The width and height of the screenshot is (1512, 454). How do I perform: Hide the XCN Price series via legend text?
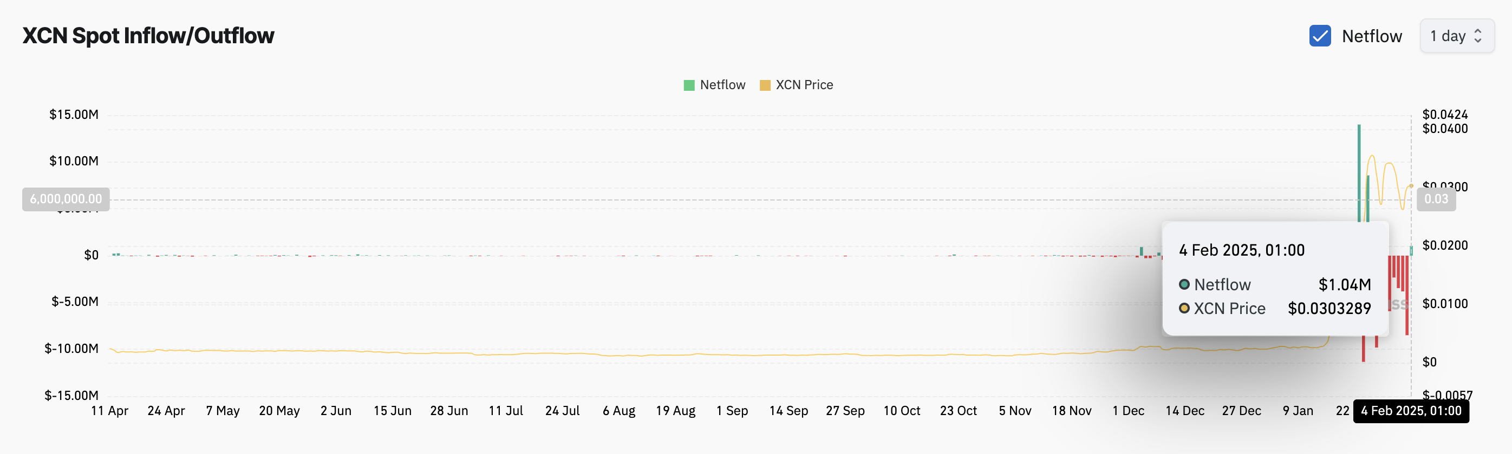pos(804,85)
